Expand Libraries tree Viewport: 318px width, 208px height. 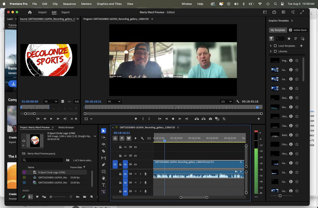coord(271,51)
